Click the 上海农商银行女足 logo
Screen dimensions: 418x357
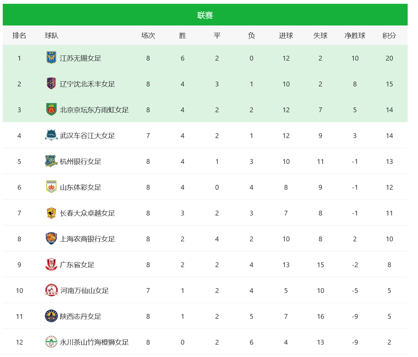pos(51,239)
